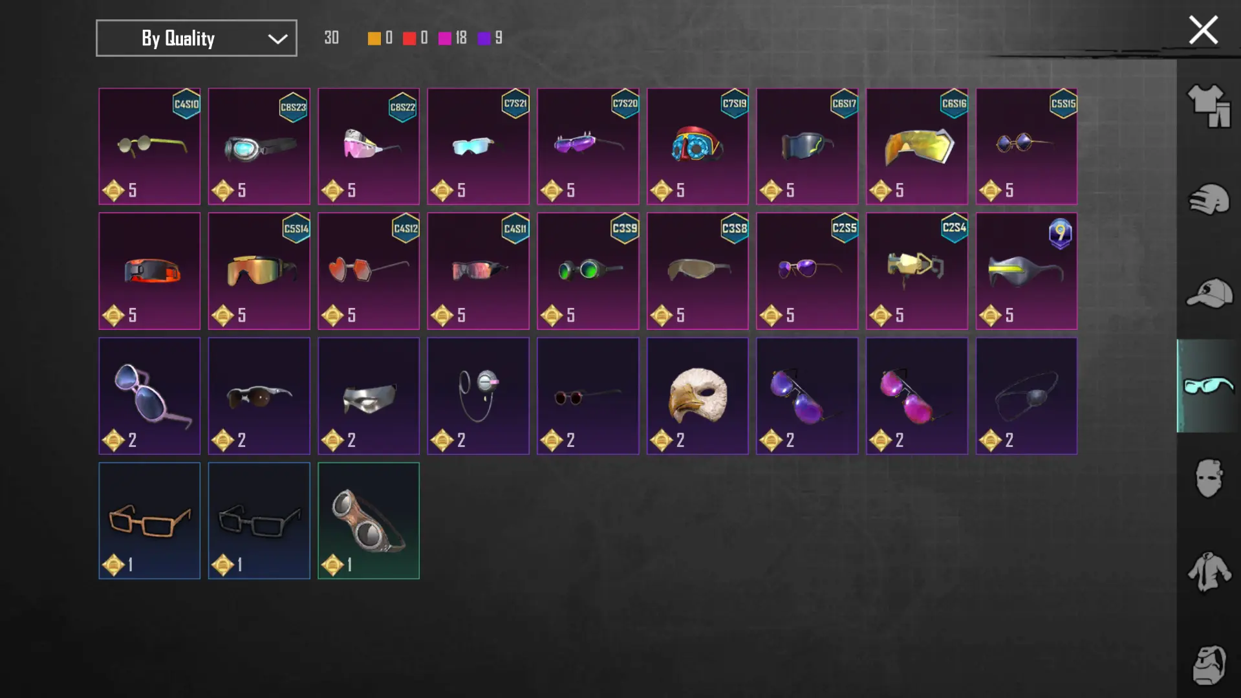This screenshot has height=698, width=1241.
Task: Open the cap headwear category
Action: tap(1208, 293)
